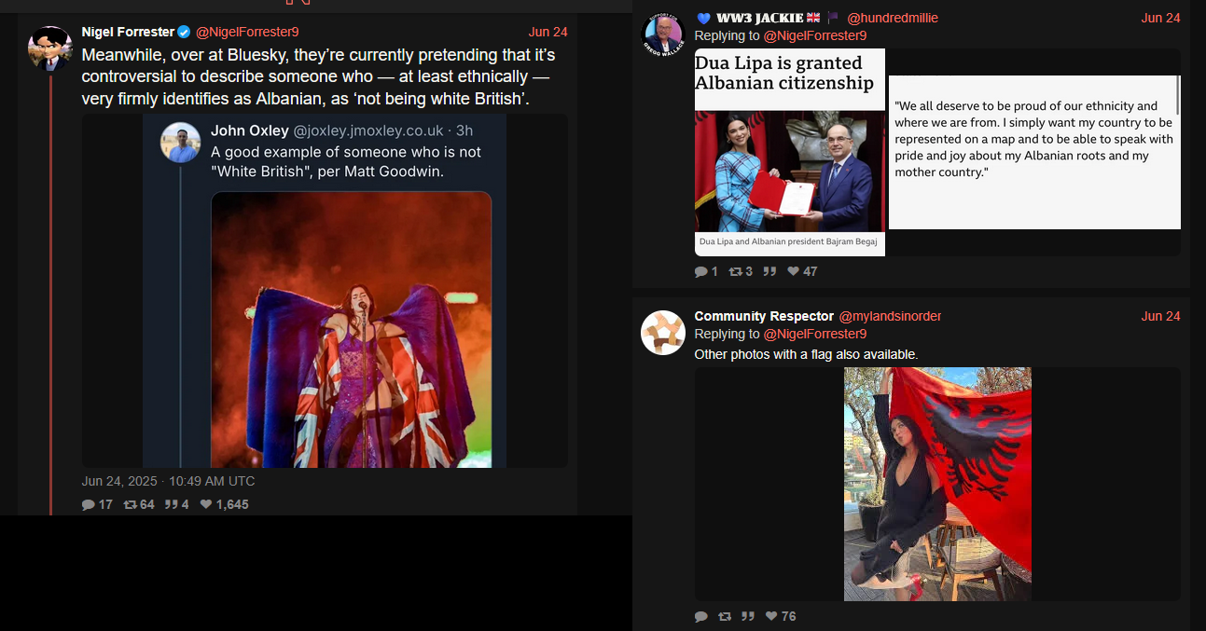
Task: Open the Albanian flag photo attachment
Action: pos(937,484)
